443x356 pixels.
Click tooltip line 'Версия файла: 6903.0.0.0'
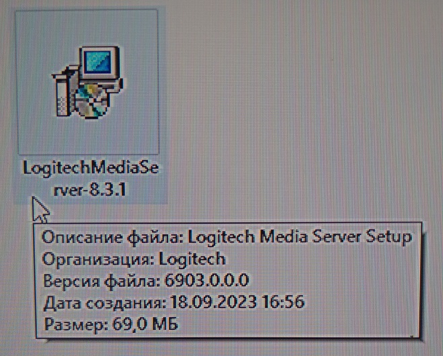pyautogui.click(x=146, y=281)
